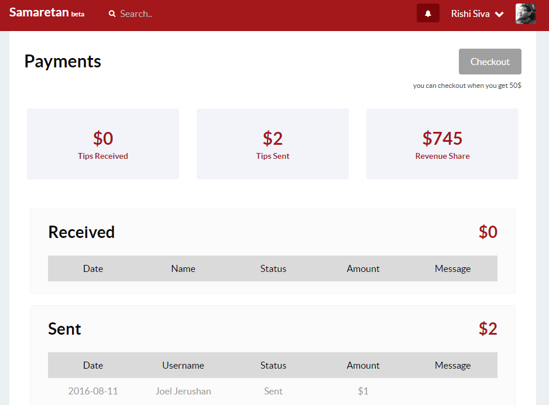Image resolution: width=549 pixels, height=405 pixels.
Task: Go to Samaretan beta home logo
Action: pos(47,13)
